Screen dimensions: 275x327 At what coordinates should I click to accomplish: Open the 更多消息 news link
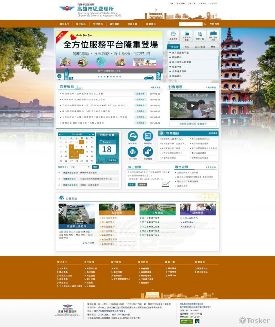153,88
